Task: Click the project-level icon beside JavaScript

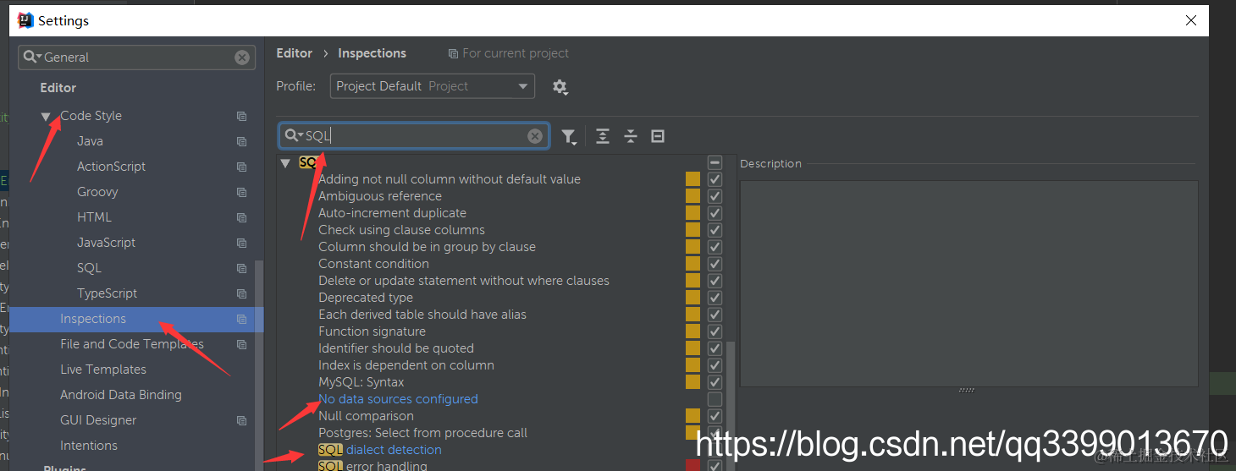Action: coord(242,243)
